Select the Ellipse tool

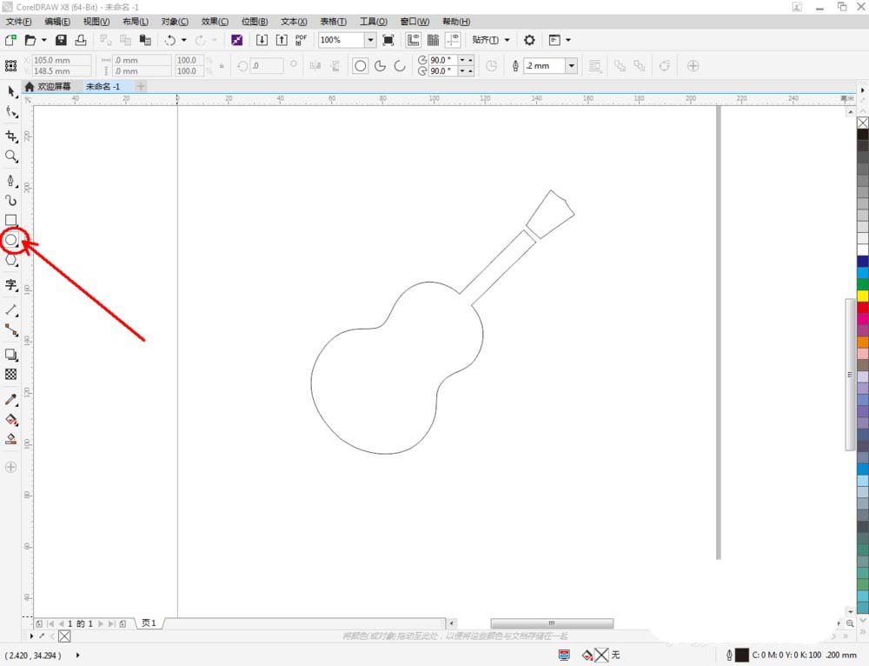point(11,240)
